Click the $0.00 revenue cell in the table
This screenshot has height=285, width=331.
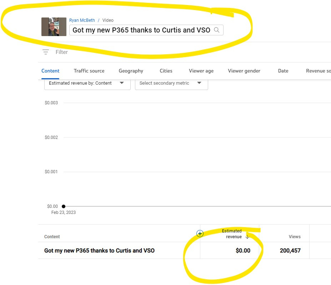(243, 251)
